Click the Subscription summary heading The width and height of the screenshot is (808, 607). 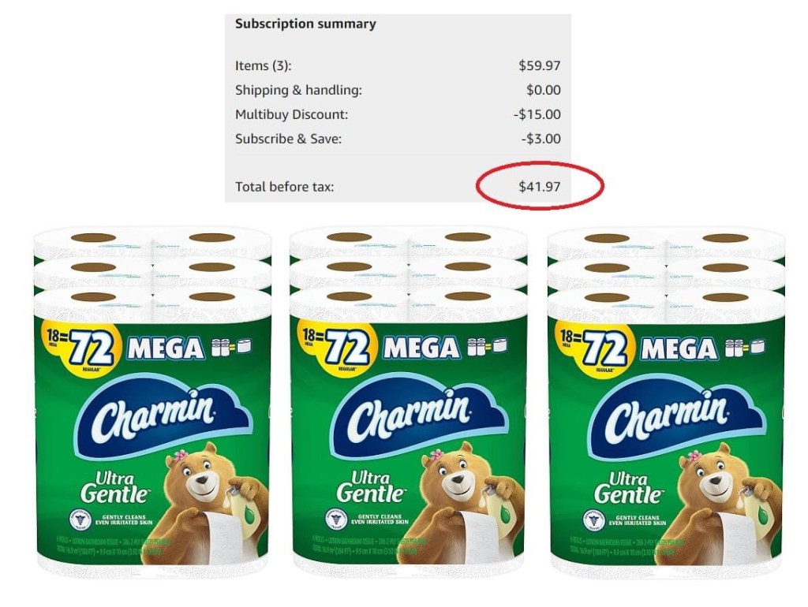[305, 24]
